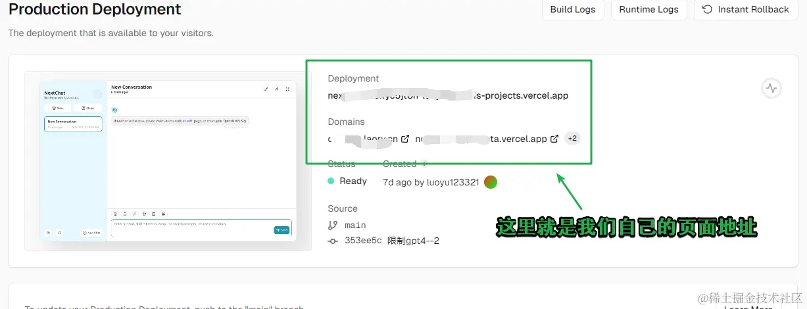Viewport: 807px width, 309px height.
Task: Open the main branch source link
Action: pyautogui.click(x=355, y=225)
